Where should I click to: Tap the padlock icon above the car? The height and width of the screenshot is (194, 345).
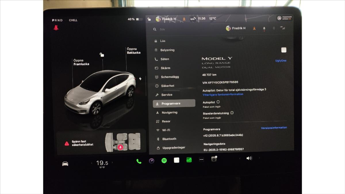click(102, 55)
